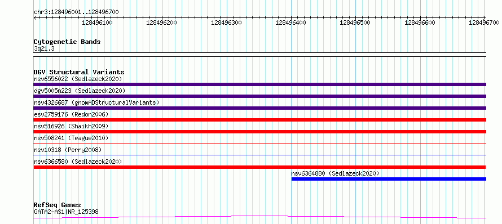Open the RefSeq Genes track heading

pyautogui.click(x=58, y=205)
